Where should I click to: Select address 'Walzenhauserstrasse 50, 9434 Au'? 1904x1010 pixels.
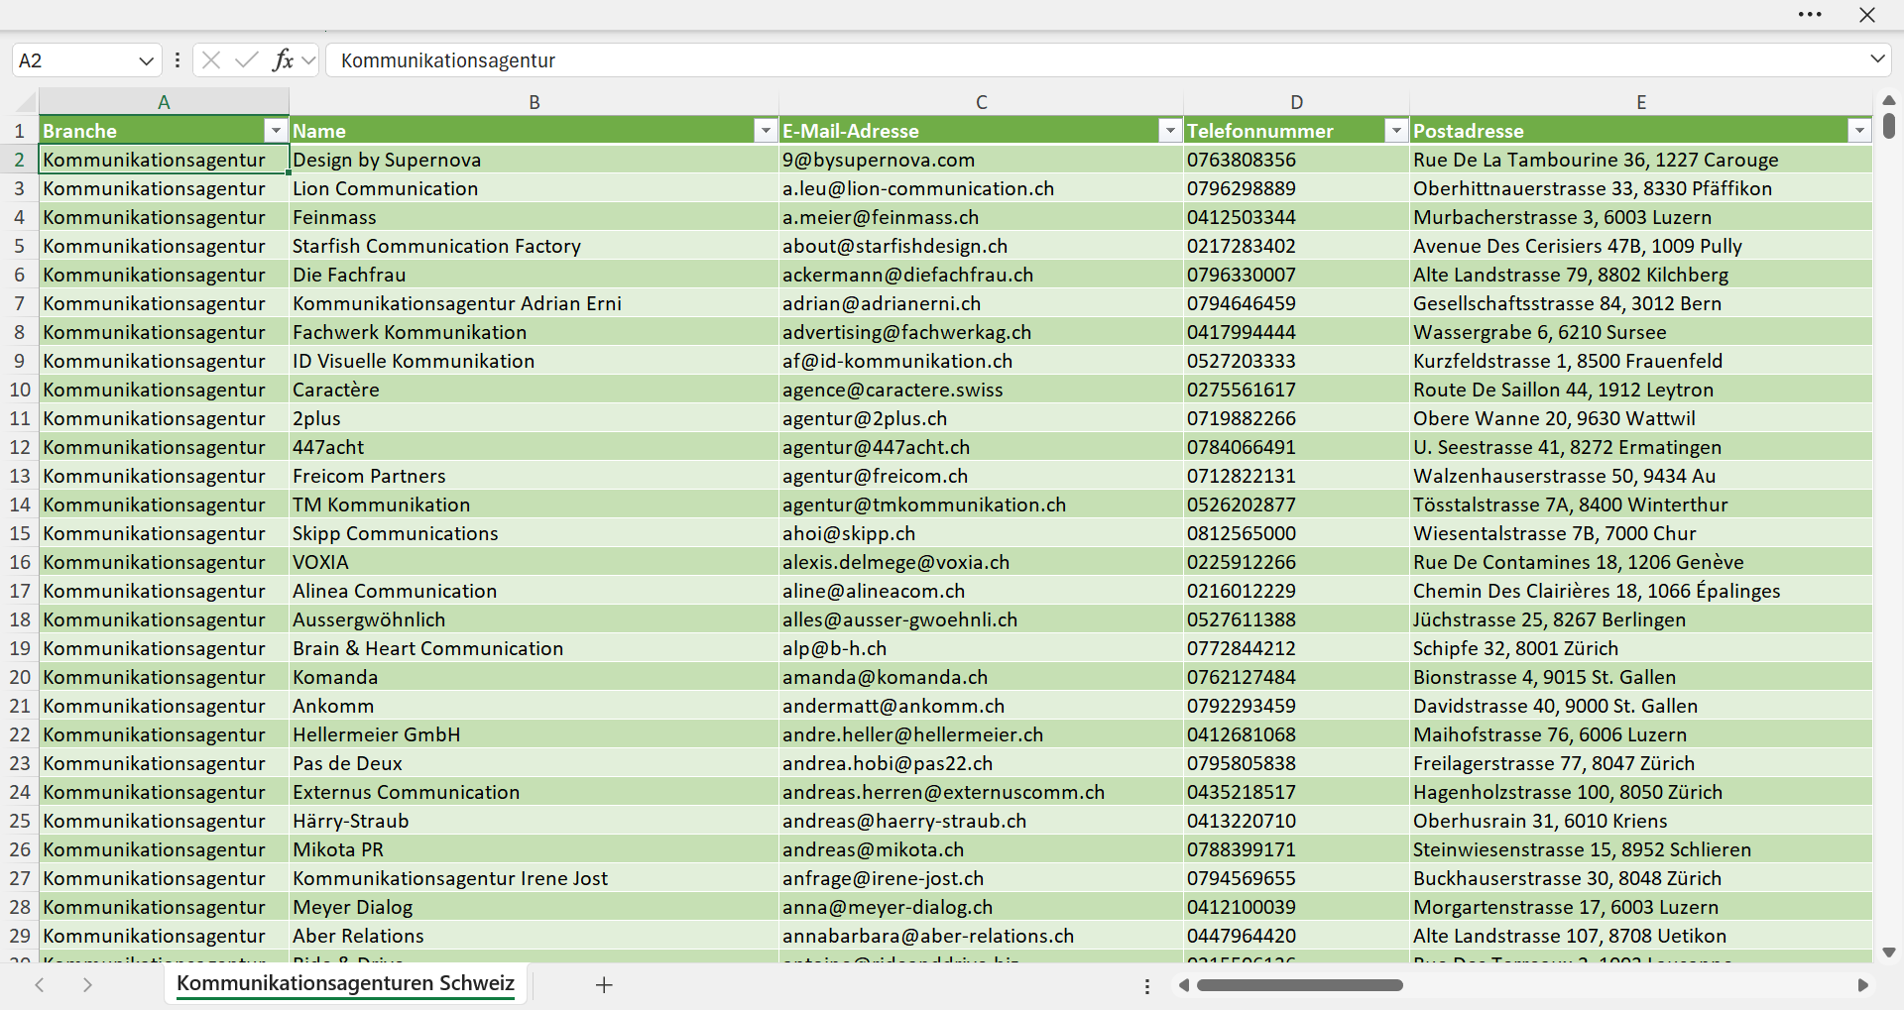click(1641, 476)
